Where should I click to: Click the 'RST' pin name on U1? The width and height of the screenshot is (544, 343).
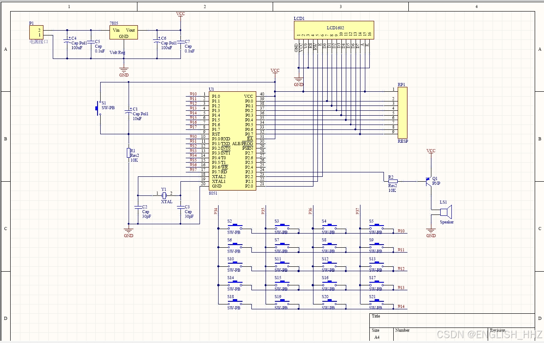pos(216,134)
